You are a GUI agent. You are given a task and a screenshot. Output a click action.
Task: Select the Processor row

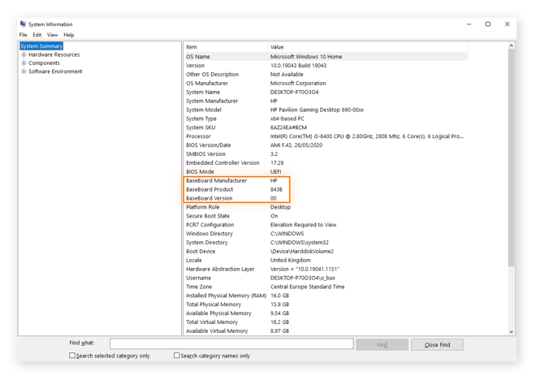point(326,136)
